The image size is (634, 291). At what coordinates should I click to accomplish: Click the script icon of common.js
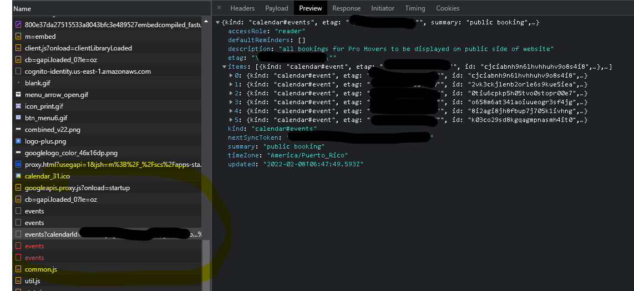[x=18, y=269]
